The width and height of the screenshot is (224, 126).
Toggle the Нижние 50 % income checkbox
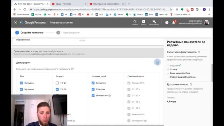(129, 114)
